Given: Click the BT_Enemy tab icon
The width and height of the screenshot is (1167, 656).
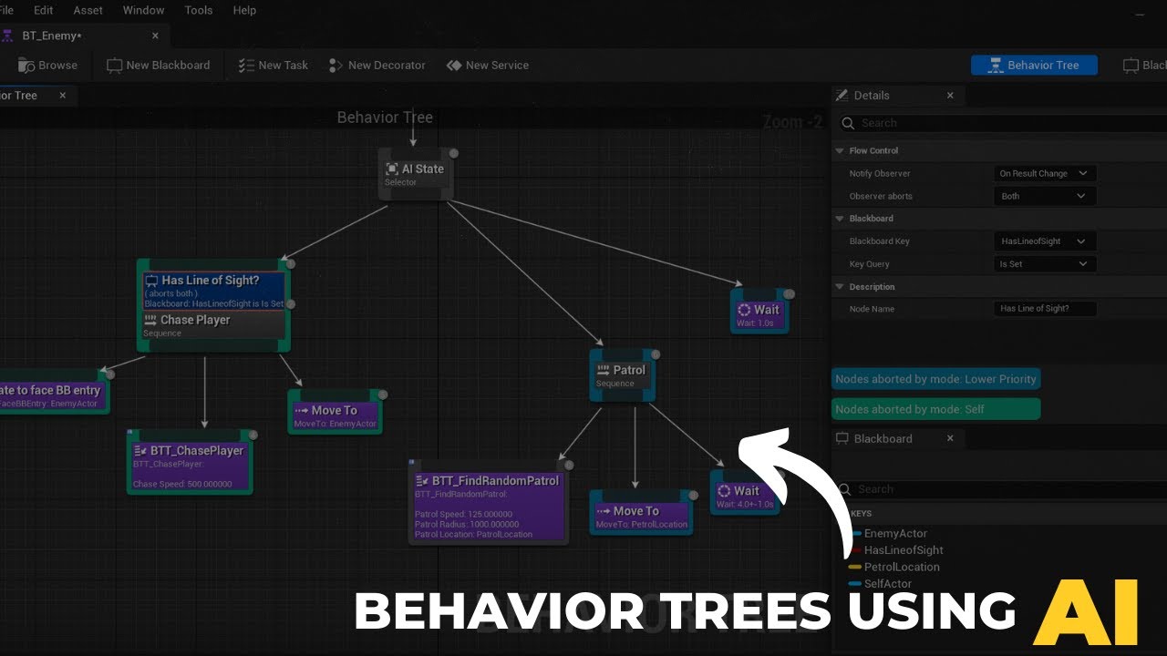Looking at the screenshot, I should tap(8, 36).
